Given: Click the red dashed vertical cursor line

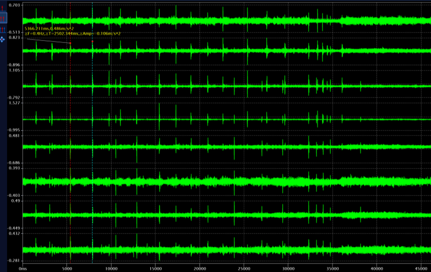Looking at the screenshot, I should [x=70, y=150].
